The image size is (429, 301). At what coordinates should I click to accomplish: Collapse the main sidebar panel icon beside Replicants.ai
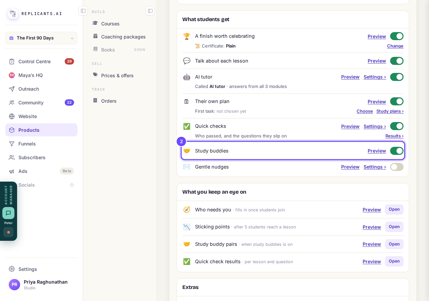[83, 11]
